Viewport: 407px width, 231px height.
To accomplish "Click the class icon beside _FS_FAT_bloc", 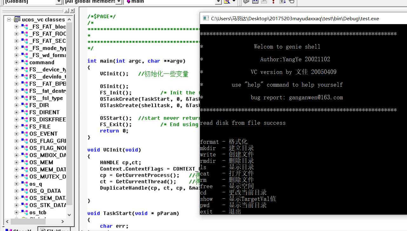I will 24,27.
